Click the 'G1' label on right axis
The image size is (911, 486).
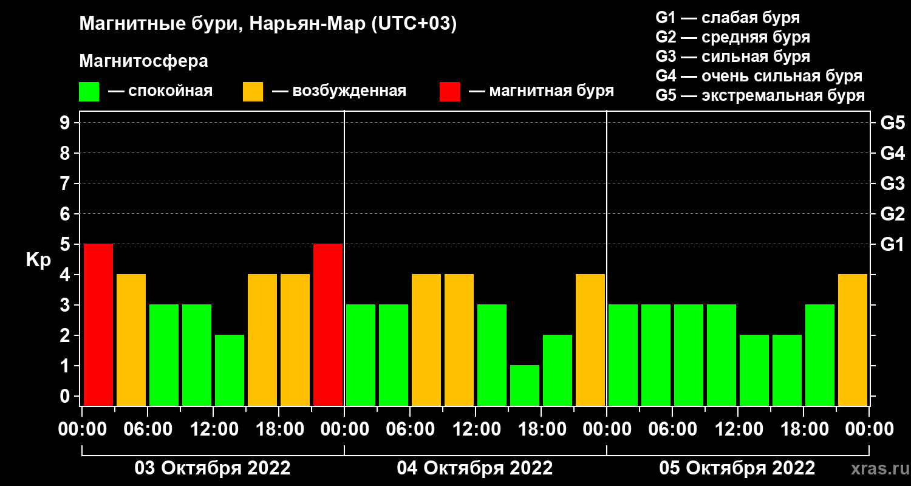click(892, 244)
